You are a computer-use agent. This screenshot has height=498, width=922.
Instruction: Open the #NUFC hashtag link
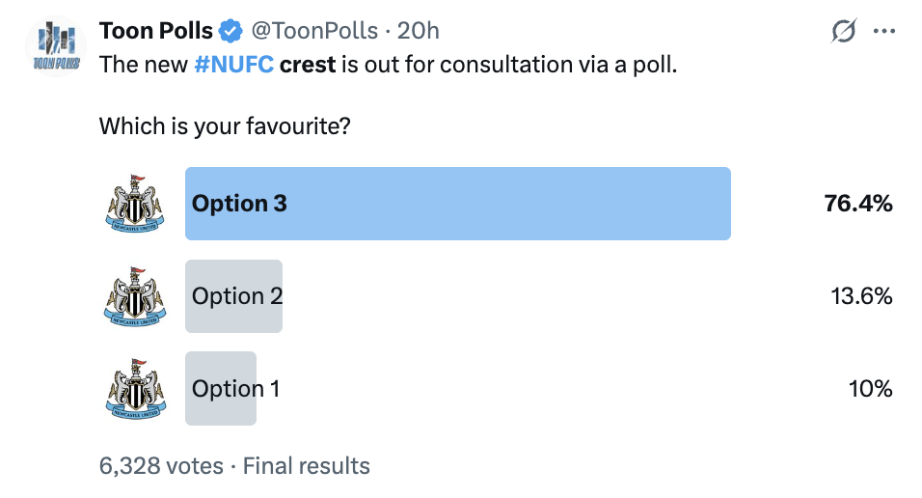tap(234, 64)
